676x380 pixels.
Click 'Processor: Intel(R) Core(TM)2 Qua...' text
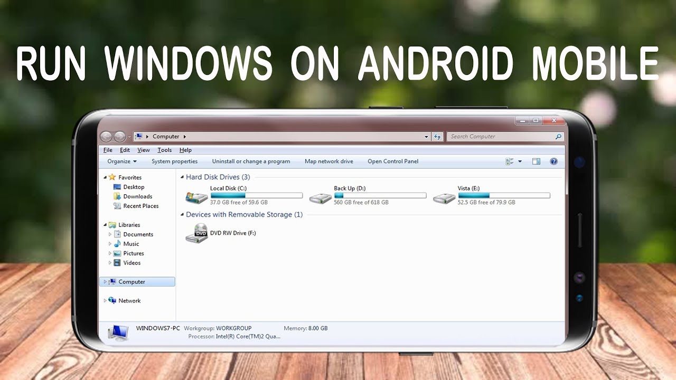[234, 336]
